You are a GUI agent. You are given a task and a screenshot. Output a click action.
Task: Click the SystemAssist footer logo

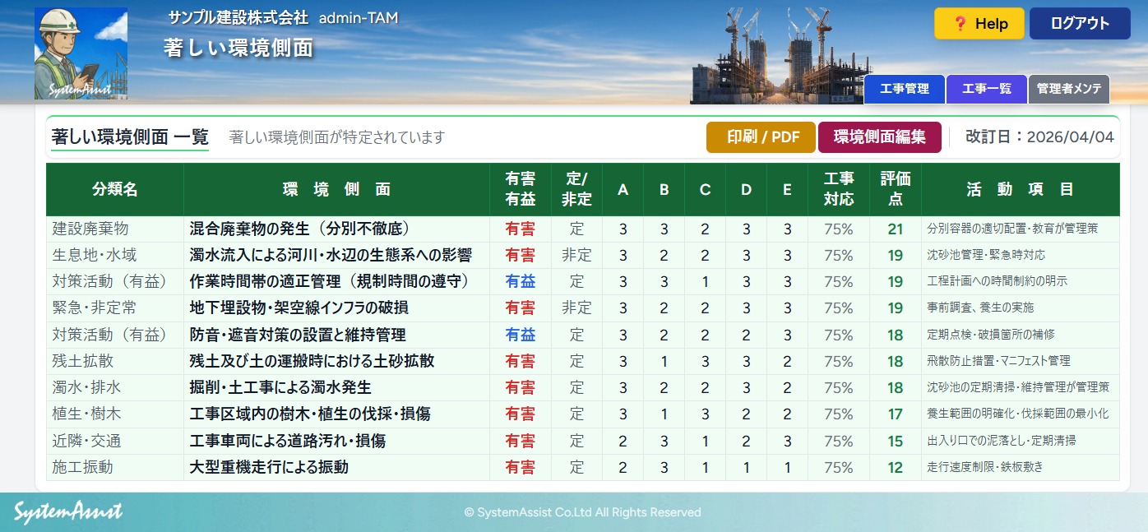(x=67, y=511)
